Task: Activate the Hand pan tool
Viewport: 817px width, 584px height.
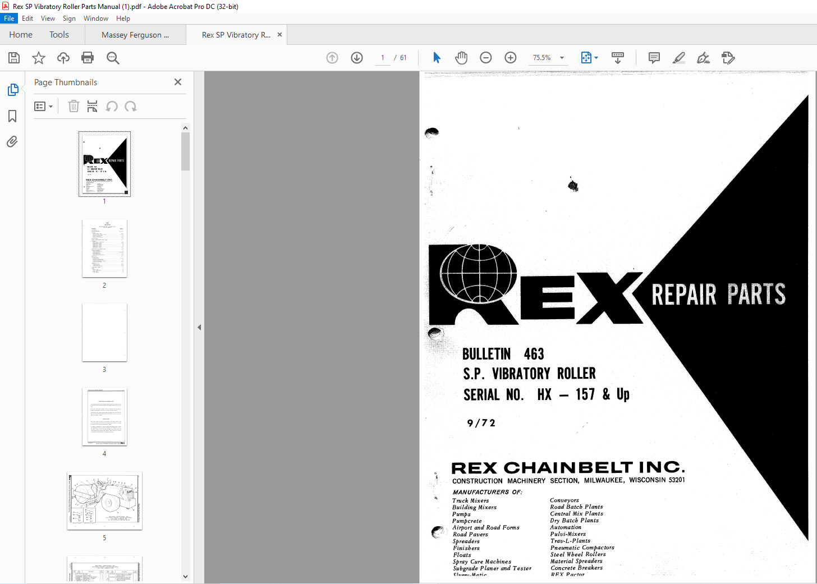Action: point(461,58)
